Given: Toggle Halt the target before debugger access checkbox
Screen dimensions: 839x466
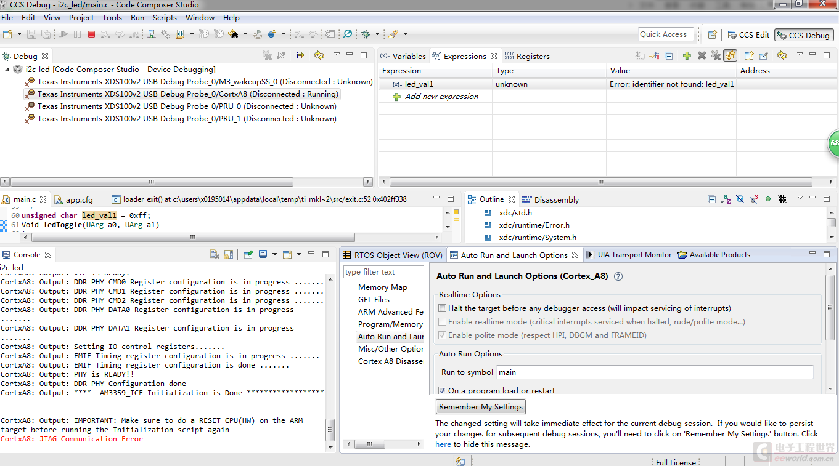Looking at the screenshot, I should [x=443, y=308].
